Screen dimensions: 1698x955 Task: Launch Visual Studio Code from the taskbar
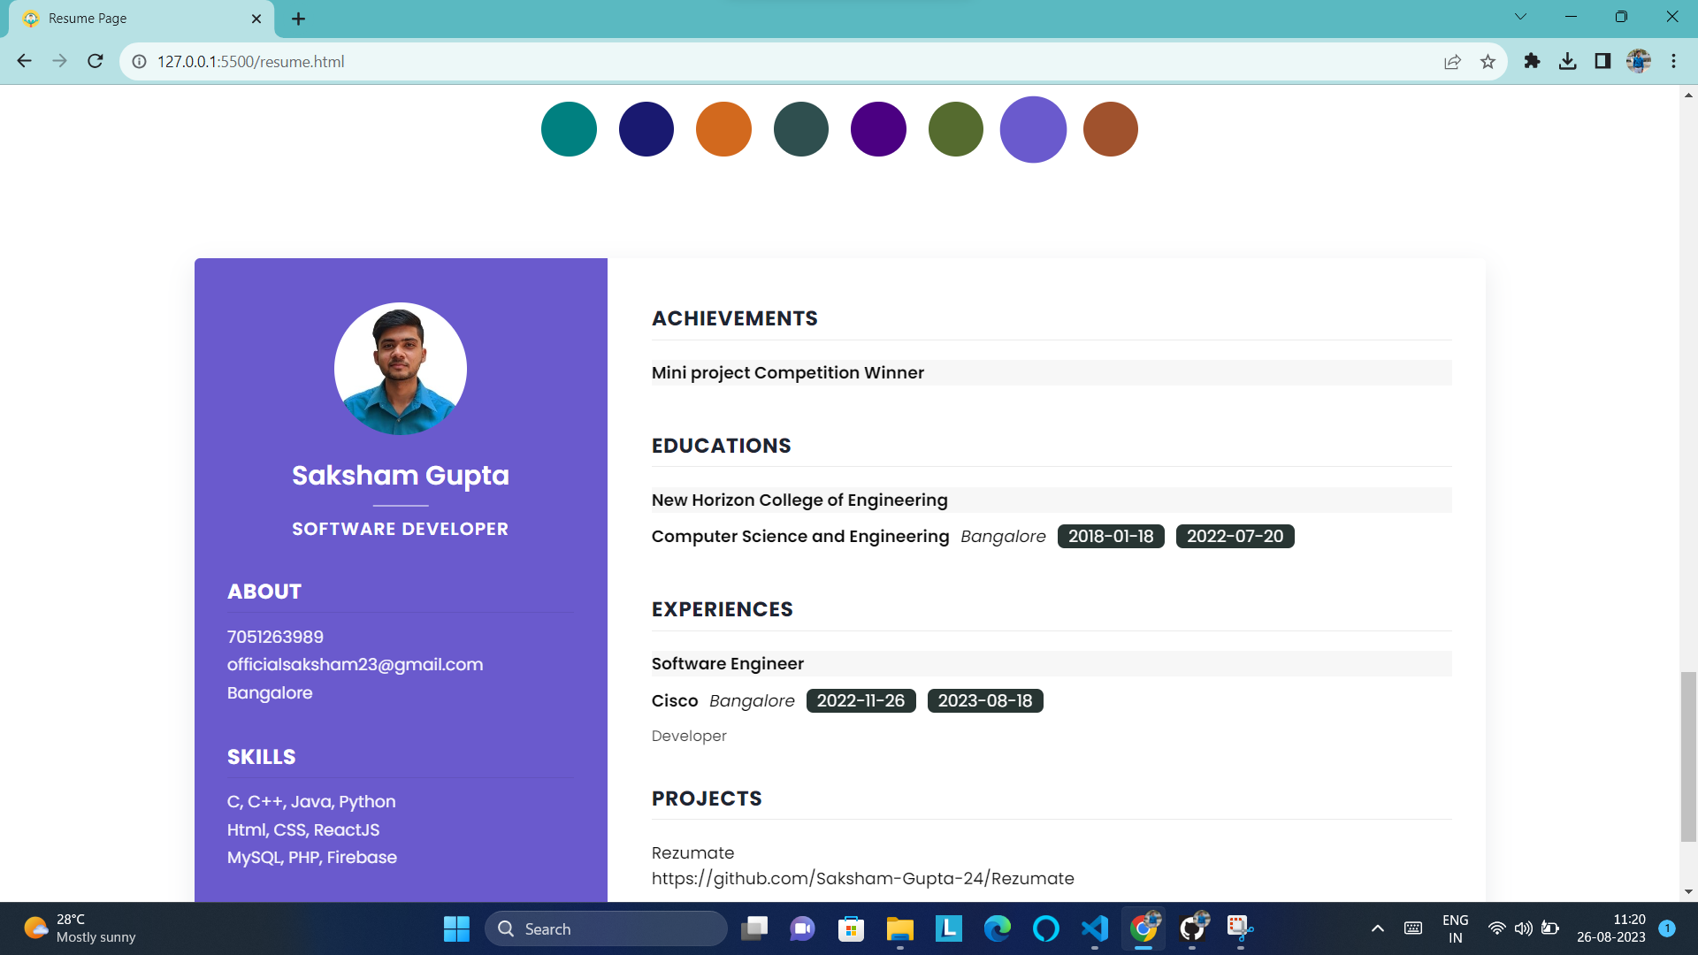pos(1095,928)
